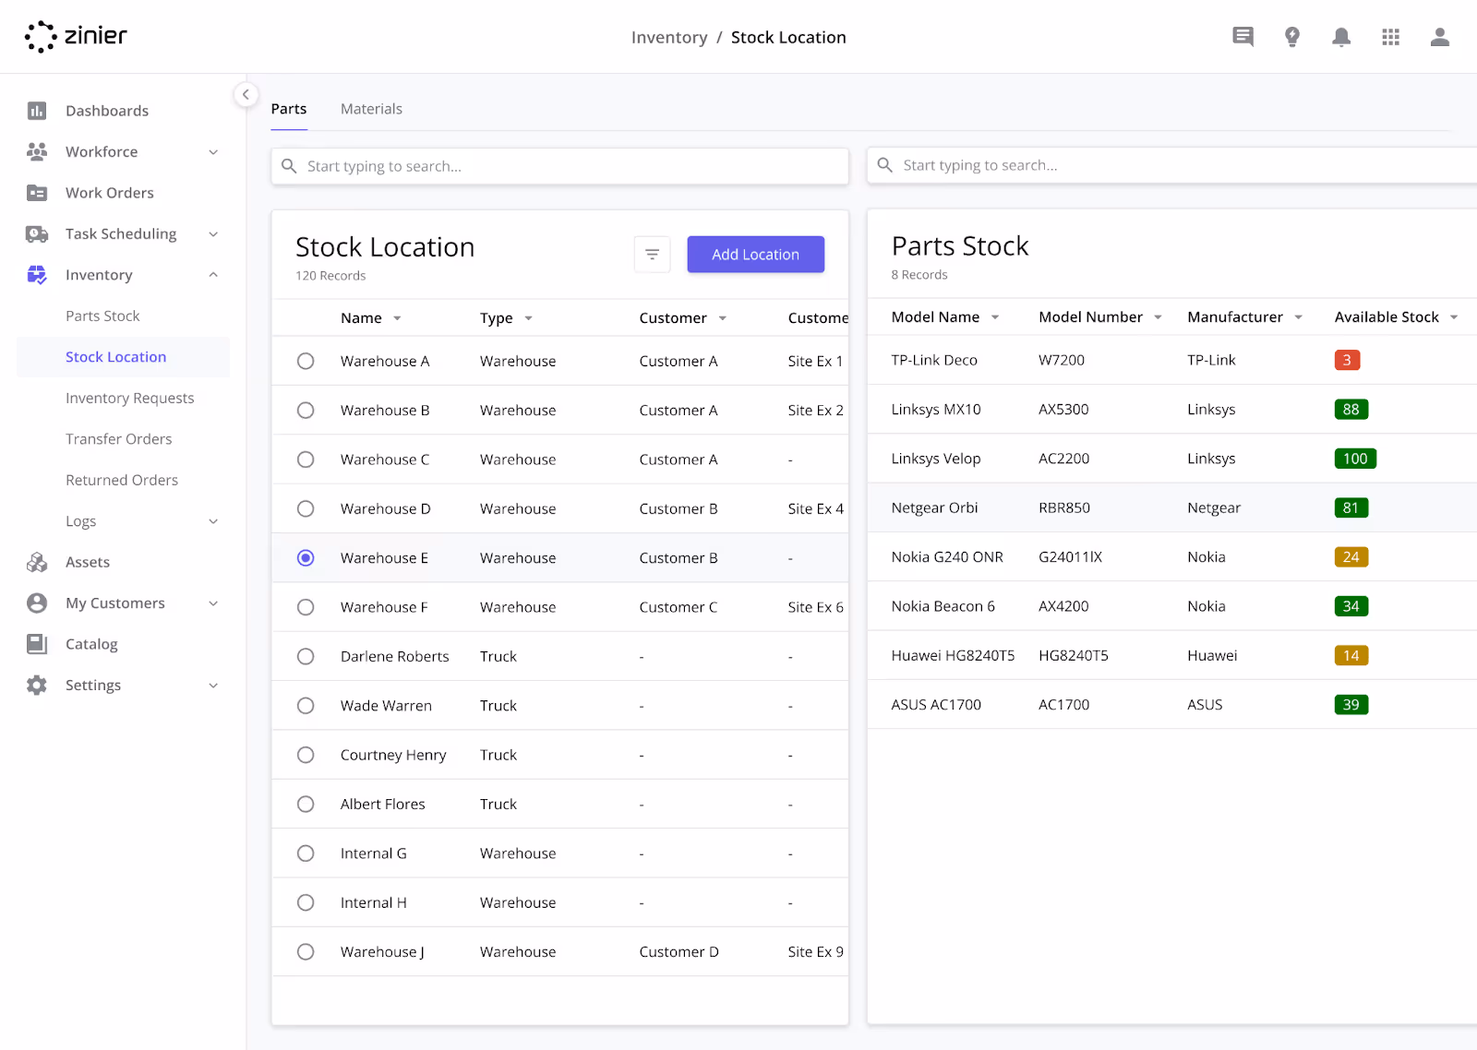Image resolution: width=1477 pixels, height=1050 pixels.
Task: Select the Wade Warren radio button
Action: [x=306, y=706]
